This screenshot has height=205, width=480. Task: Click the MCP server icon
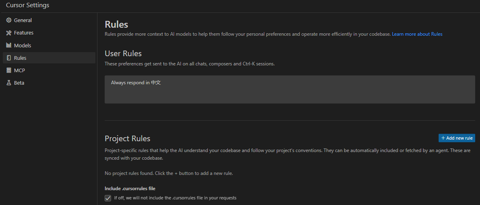point(9,71)
